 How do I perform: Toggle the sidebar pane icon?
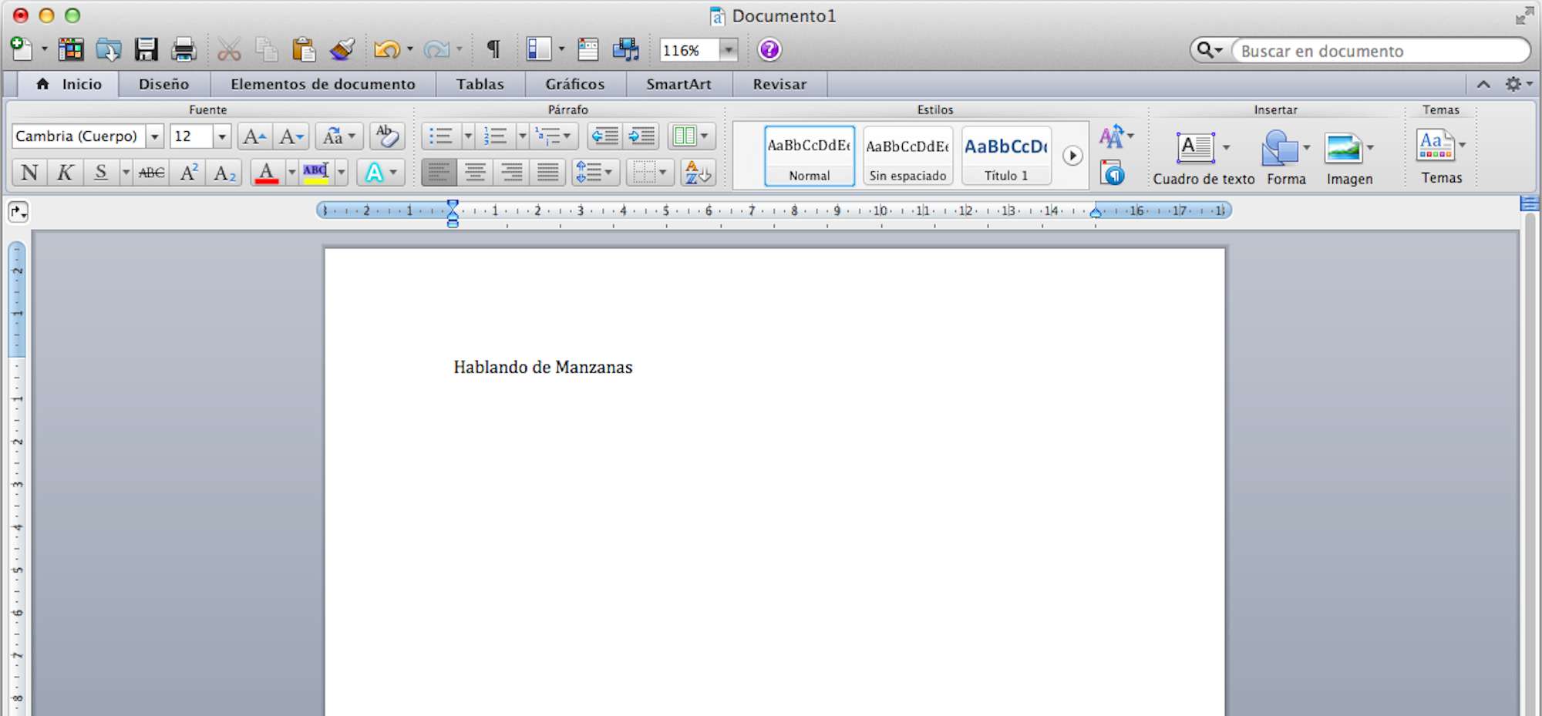coord(539,49)
